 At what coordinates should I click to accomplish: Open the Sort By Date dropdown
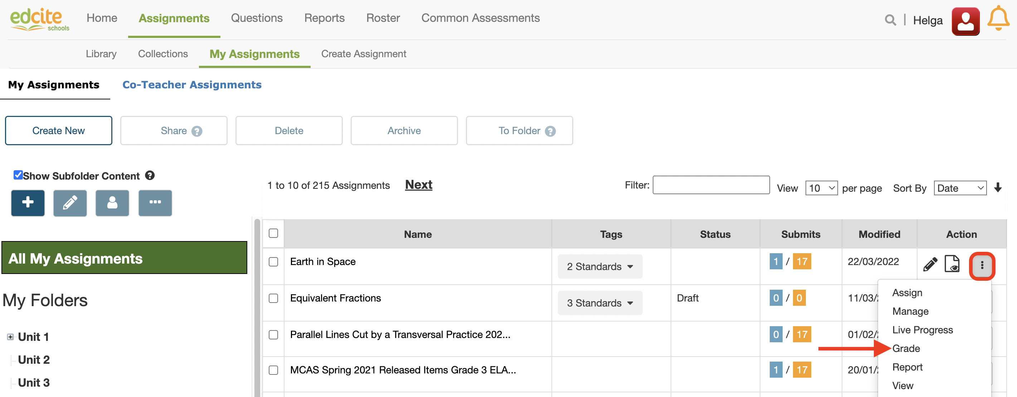point(960,188)
